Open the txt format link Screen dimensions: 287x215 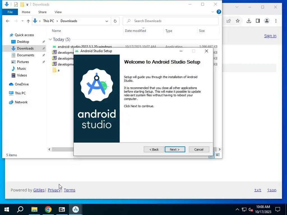[x=258, y=190]
